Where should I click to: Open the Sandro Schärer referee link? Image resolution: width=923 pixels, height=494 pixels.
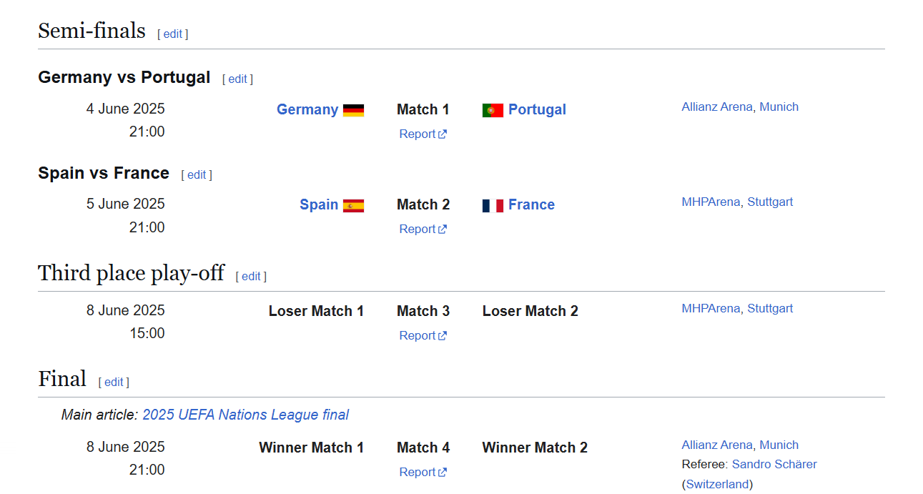(774, 464)
